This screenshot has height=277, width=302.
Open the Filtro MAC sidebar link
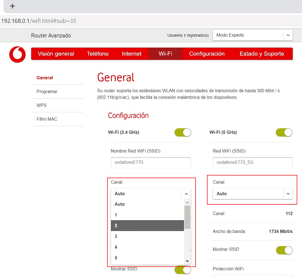click(47, 119)
